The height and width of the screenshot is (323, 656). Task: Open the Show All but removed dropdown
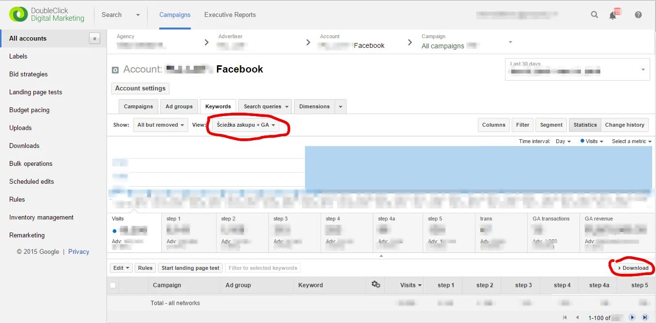point(160,125)
